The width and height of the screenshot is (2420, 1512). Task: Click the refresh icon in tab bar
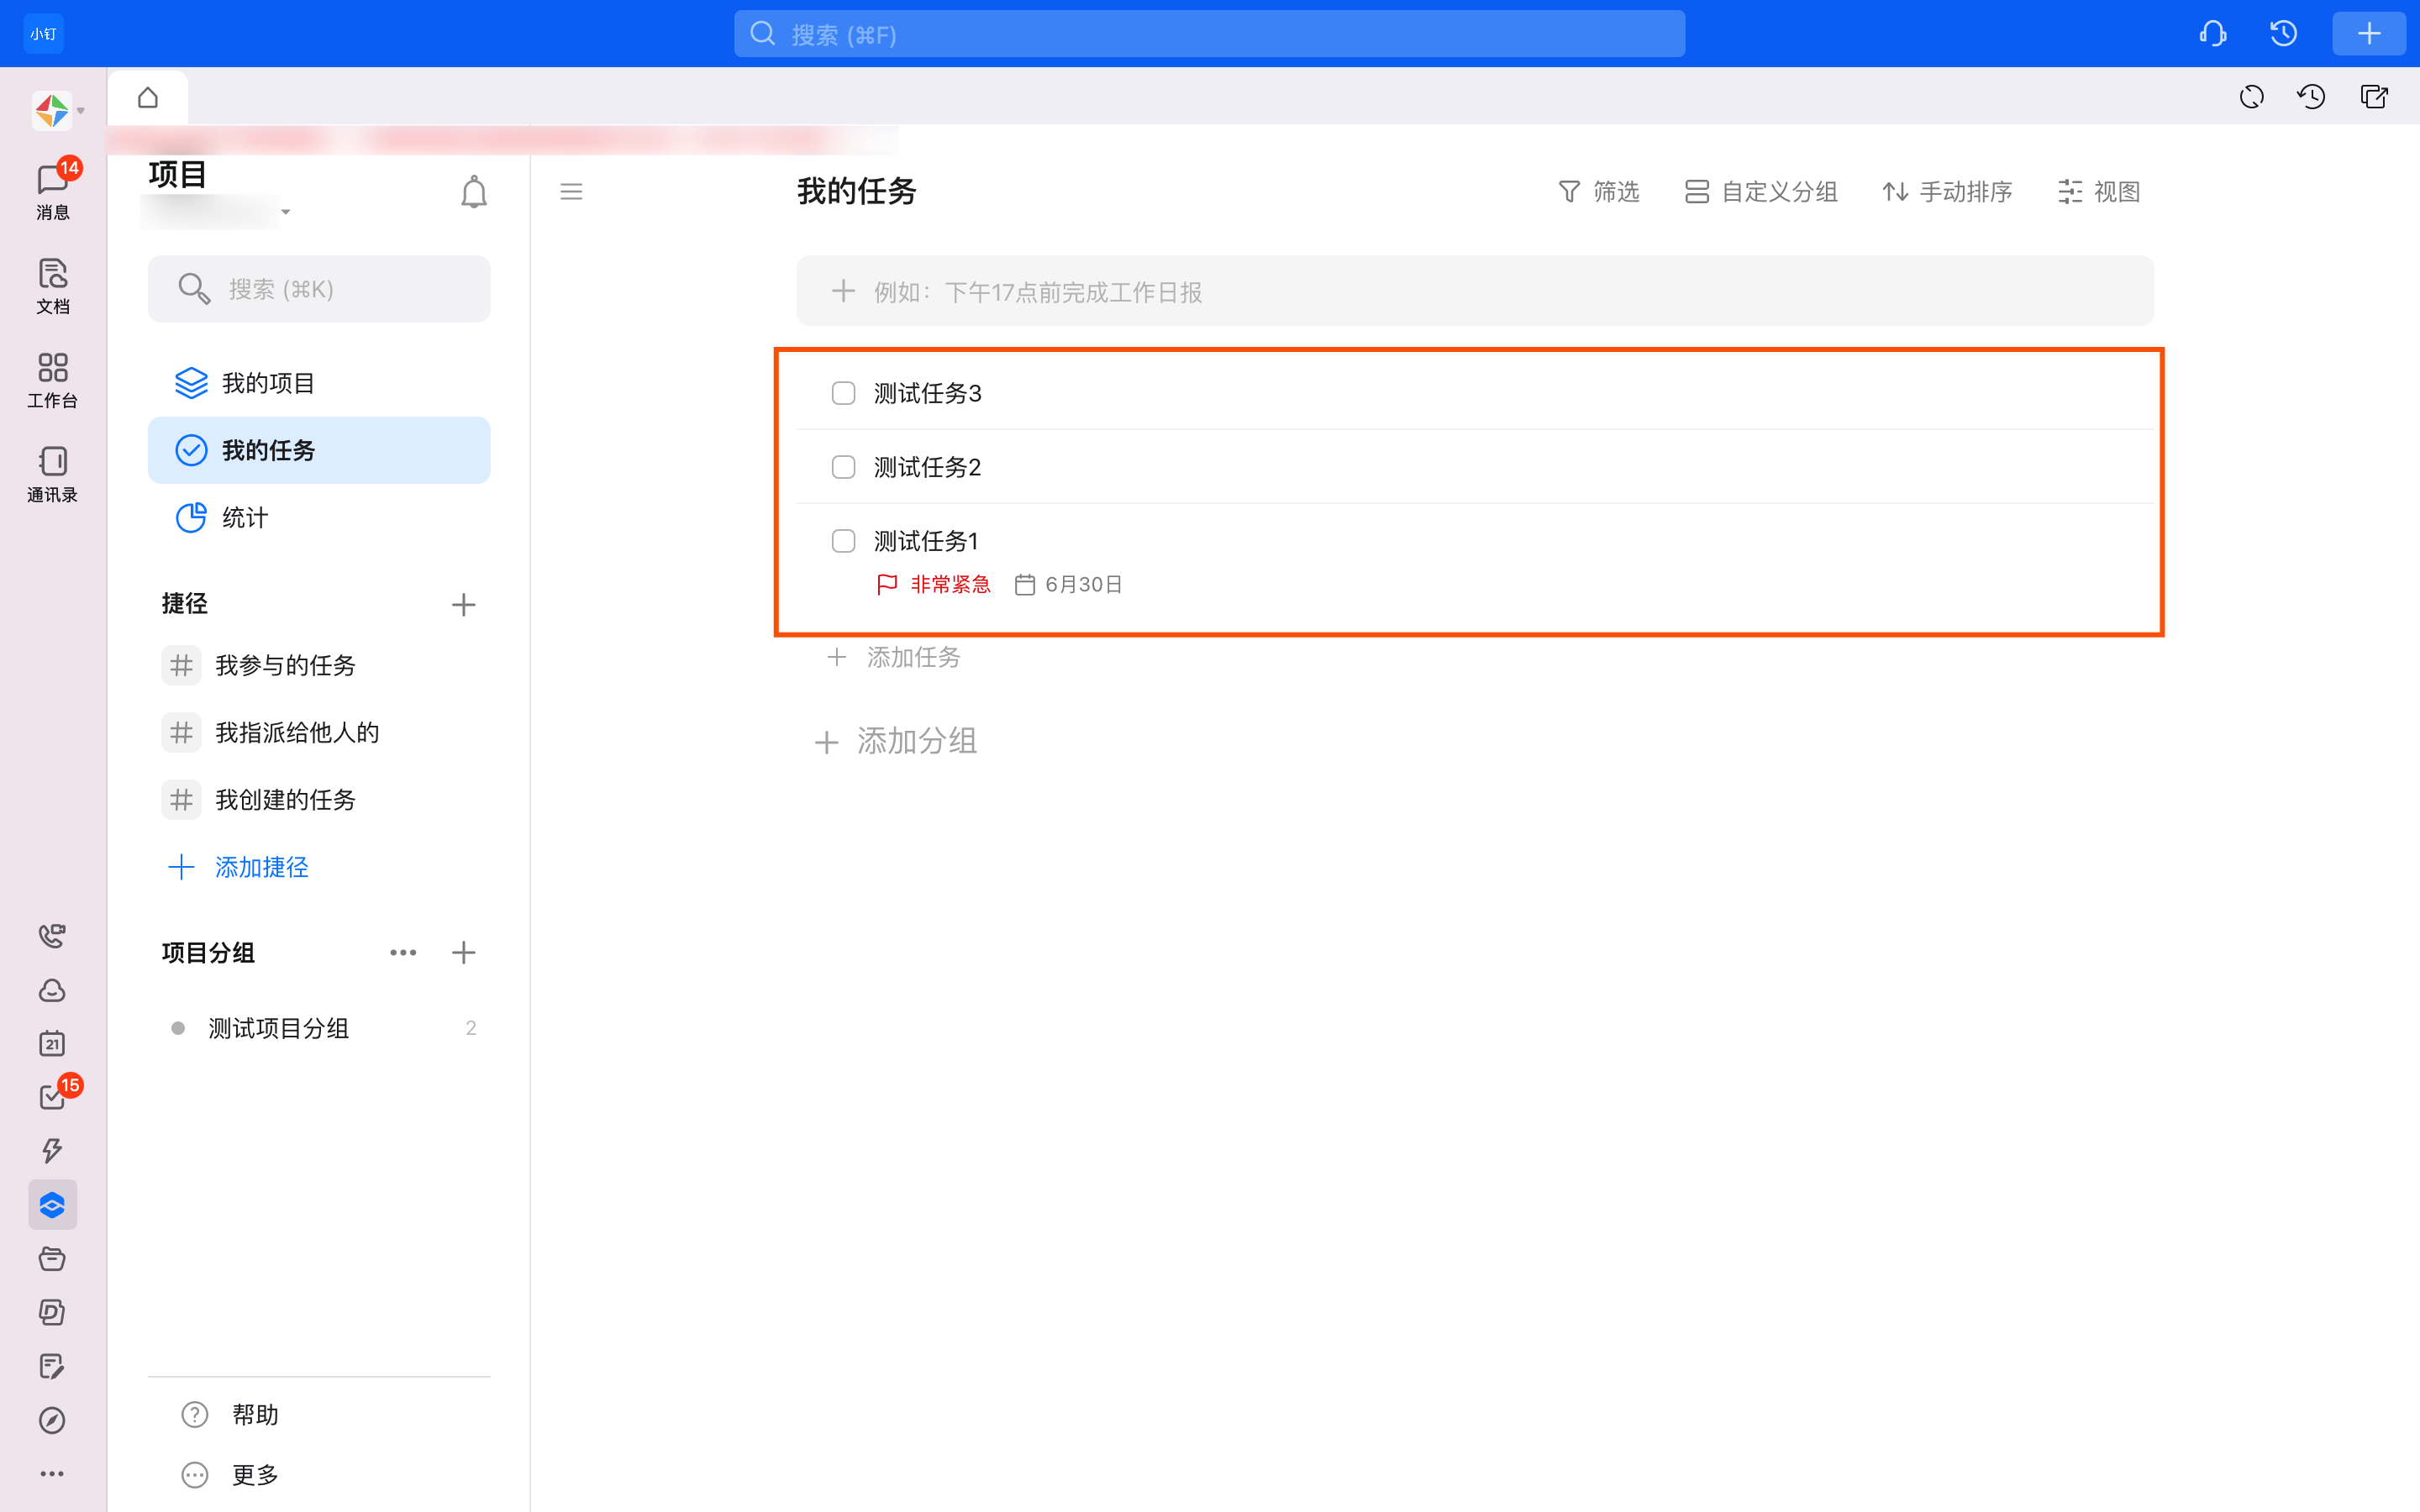click(2251, 97)
